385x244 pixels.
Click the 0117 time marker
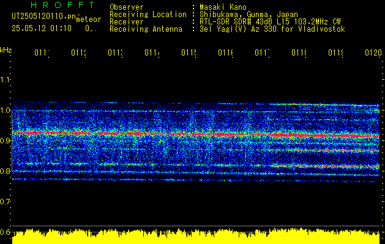coord(262,52)
